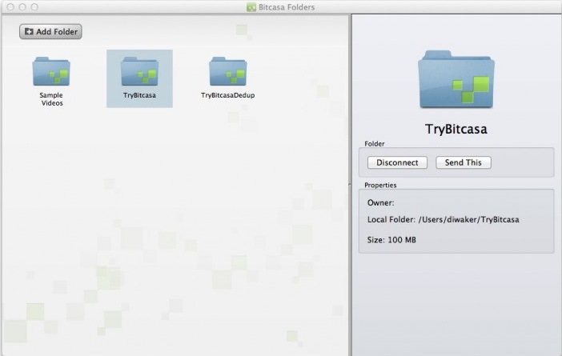Click the Add Folder button

click(50, 31)
